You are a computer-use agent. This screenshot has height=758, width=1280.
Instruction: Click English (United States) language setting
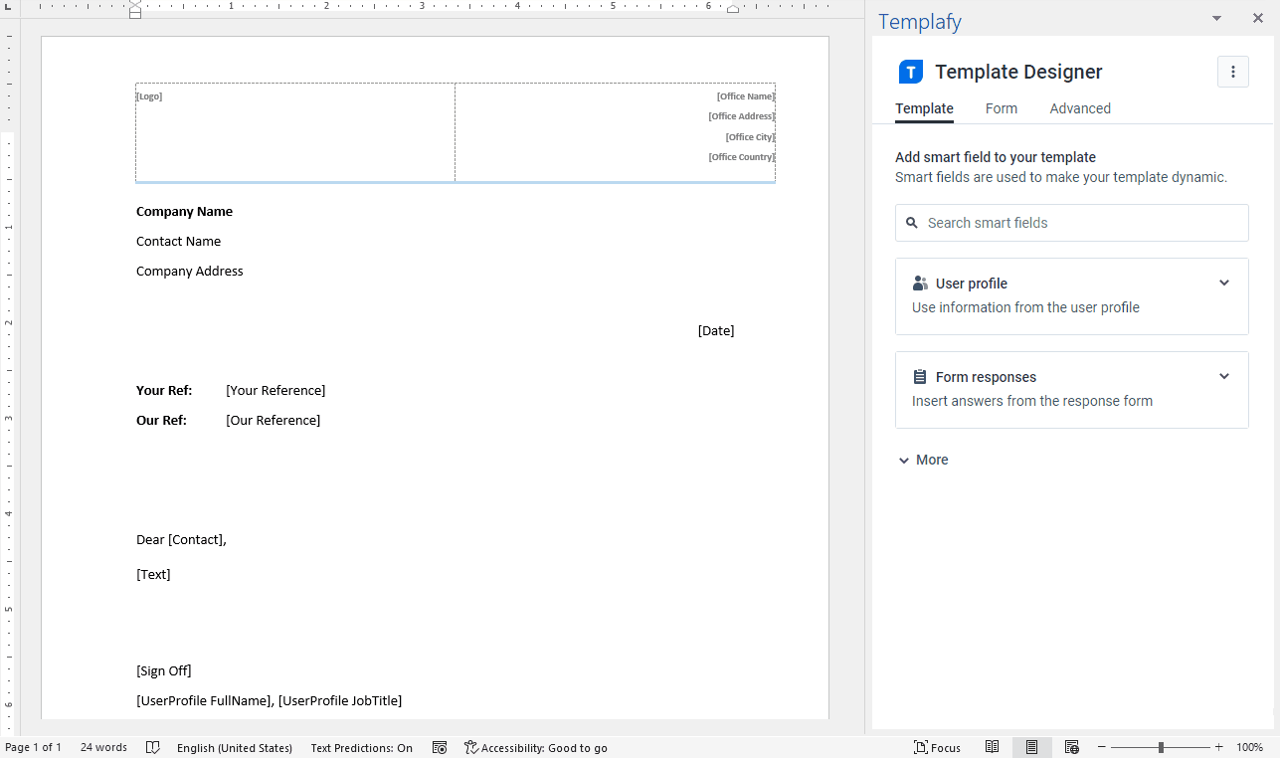pyautogui.click(x=236, y=747)
